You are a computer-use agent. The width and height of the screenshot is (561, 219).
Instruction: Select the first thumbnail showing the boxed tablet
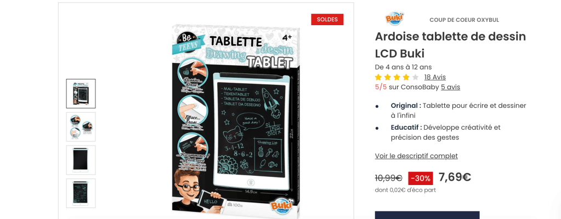point(81,94)
